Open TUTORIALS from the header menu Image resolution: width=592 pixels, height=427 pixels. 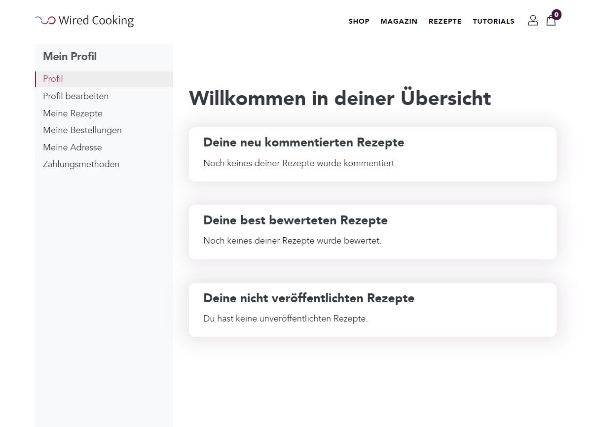click(493, 21)
